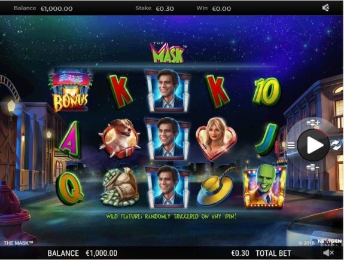344x260 pixels.
Task: Select the dog symbol on the reels
Action: (x=120, y=139)
